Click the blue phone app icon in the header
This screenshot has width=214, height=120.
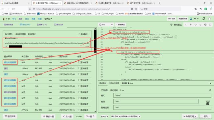(191, 19)
